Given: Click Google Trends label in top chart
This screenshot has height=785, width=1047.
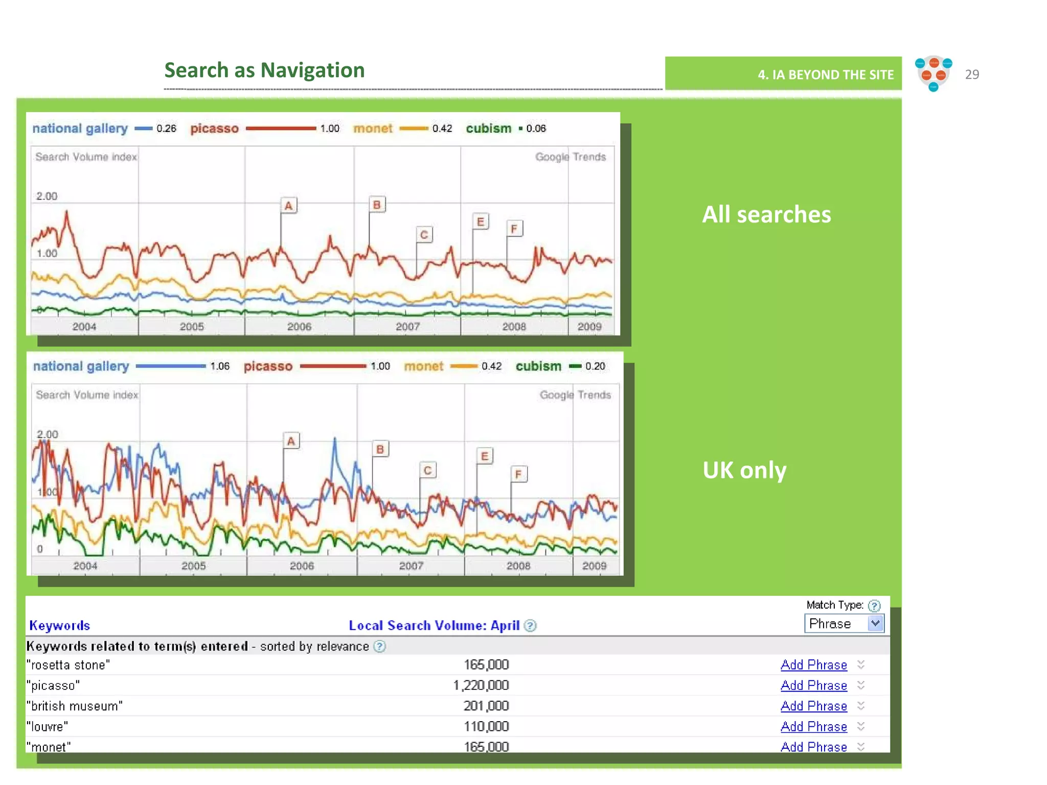Looking at the screenshot, I should (x=571, y=157).
